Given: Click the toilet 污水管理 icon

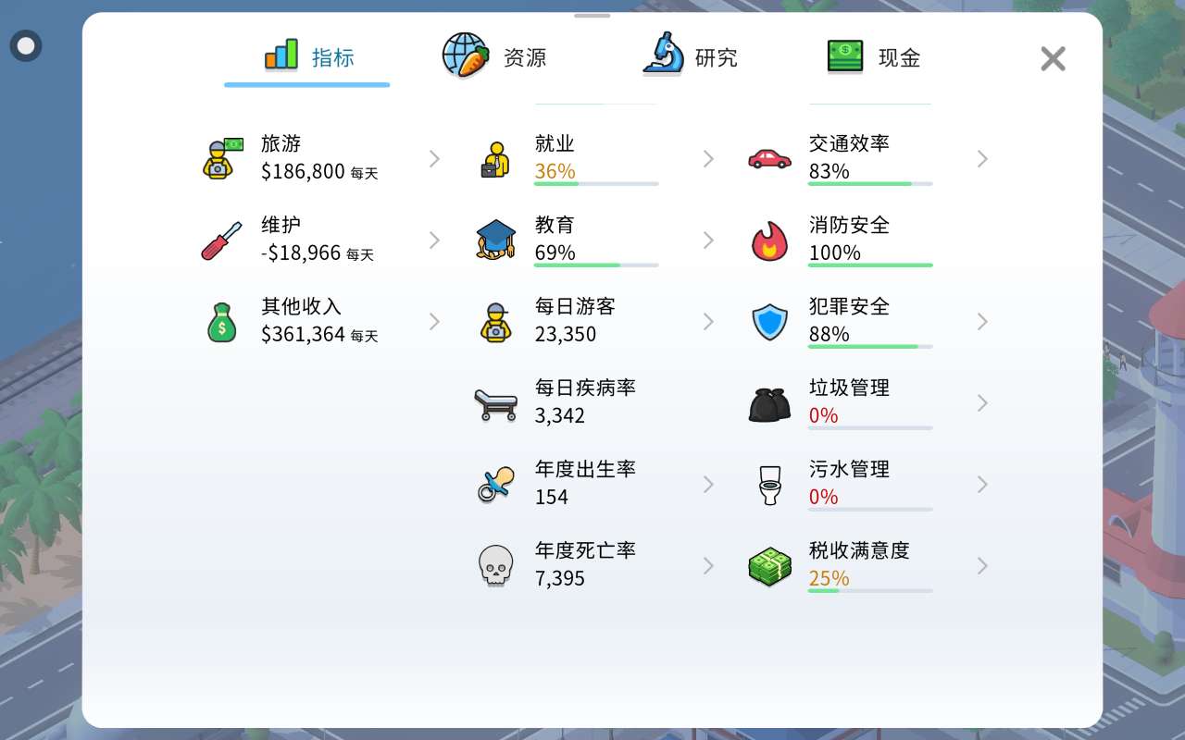Looking at the screenshot, I should pos(769,485).
